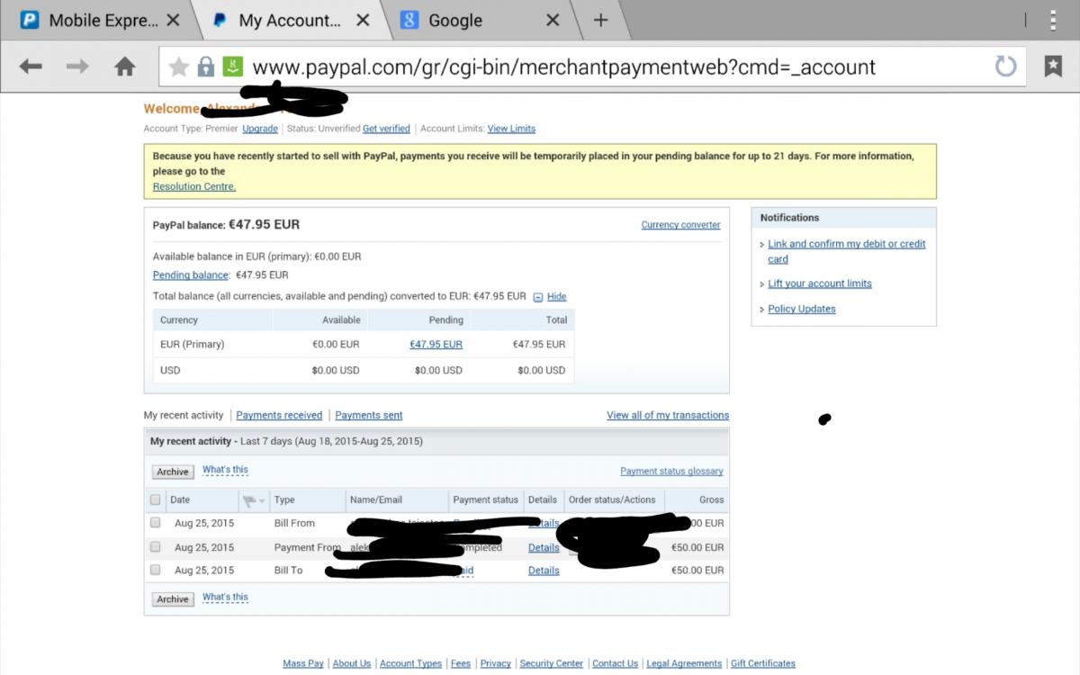
Task: Go back with the browser back arrow
Action: click(31, 67)
